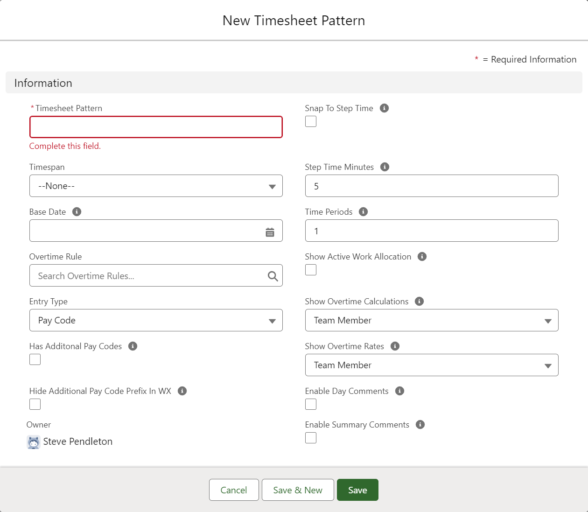588x512 pixels.
Task: Click the Snap To Step Time info icon
Action: tap(384, 108)
